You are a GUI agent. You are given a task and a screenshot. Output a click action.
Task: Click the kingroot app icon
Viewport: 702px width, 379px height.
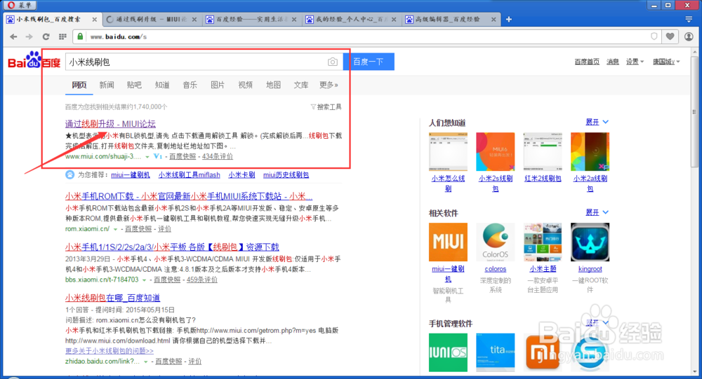[x=590, y=242]
